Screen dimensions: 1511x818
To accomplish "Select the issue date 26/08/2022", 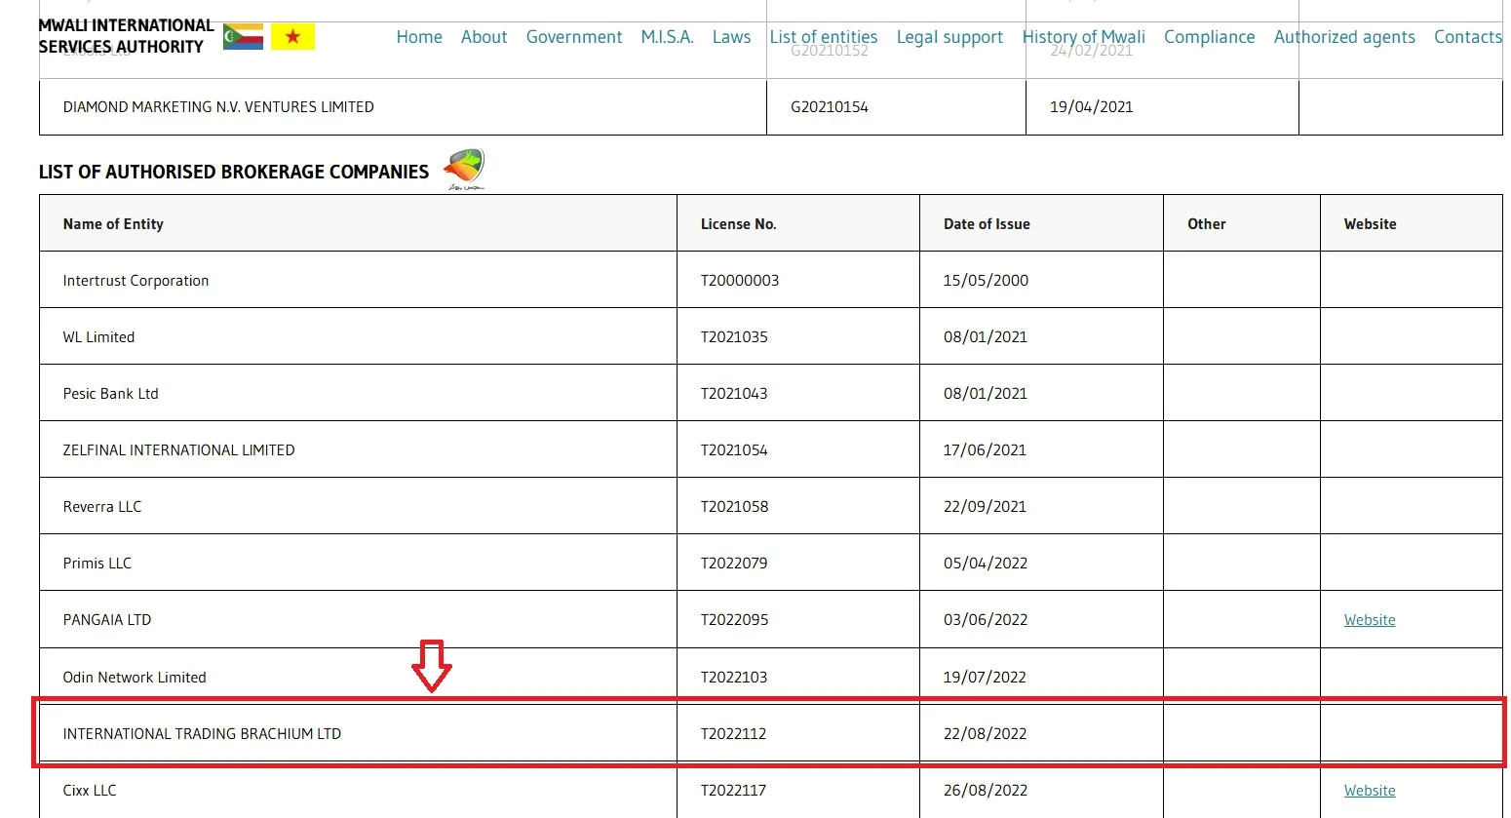I will [986, 791].
